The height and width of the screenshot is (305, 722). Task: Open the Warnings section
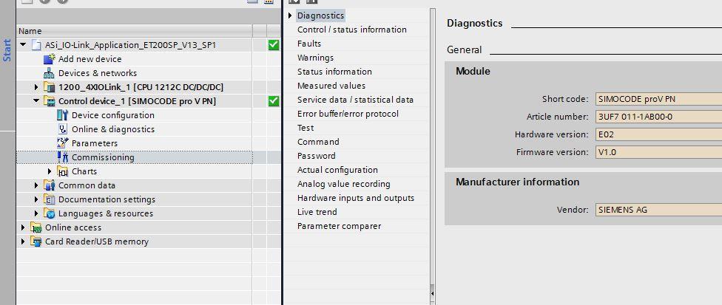pos(315,58)
